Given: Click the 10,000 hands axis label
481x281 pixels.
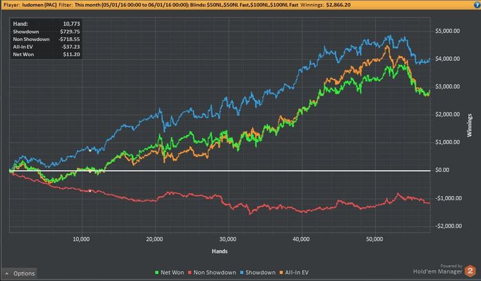Looking at the screenshot, I should coord(81,239).
